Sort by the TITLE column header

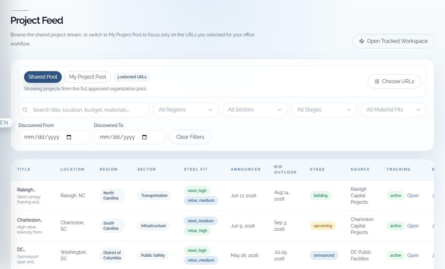point(24,169)
